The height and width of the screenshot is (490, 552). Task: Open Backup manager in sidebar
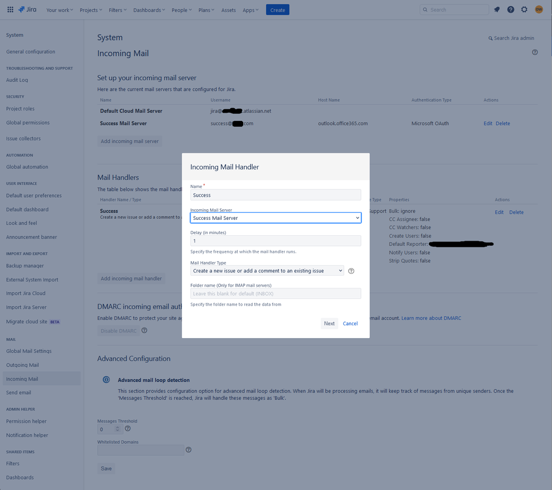25,265
